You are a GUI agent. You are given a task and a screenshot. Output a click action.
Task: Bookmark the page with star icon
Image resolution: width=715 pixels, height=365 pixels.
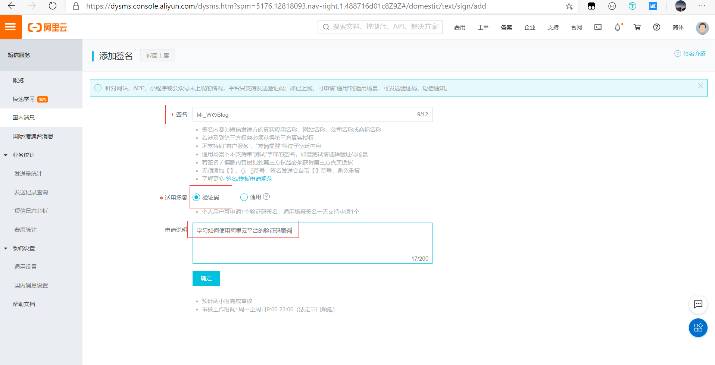pos(569,6)
